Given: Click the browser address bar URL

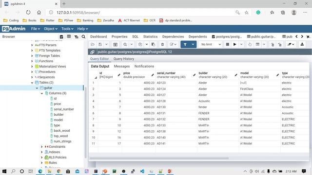Looking at the screenshot, I should pos(78,13).
